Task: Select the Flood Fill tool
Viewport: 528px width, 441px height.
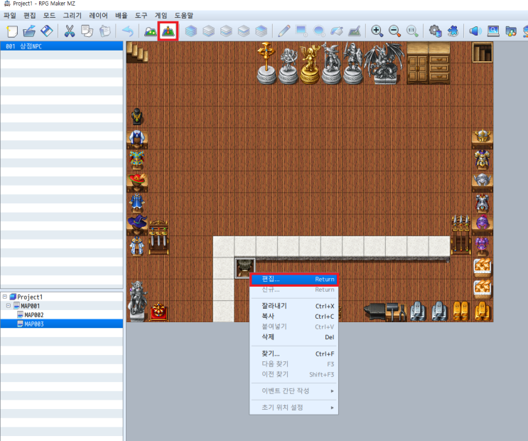Action: tap(336, 31)
